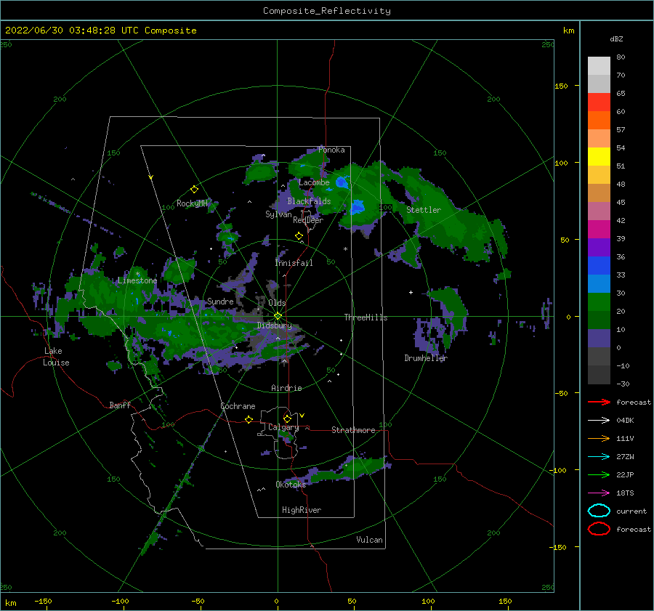Pick the brown 48-45 dBZ swatch
This screenshot has width=654, height=611.
click(x=599, y=193)
